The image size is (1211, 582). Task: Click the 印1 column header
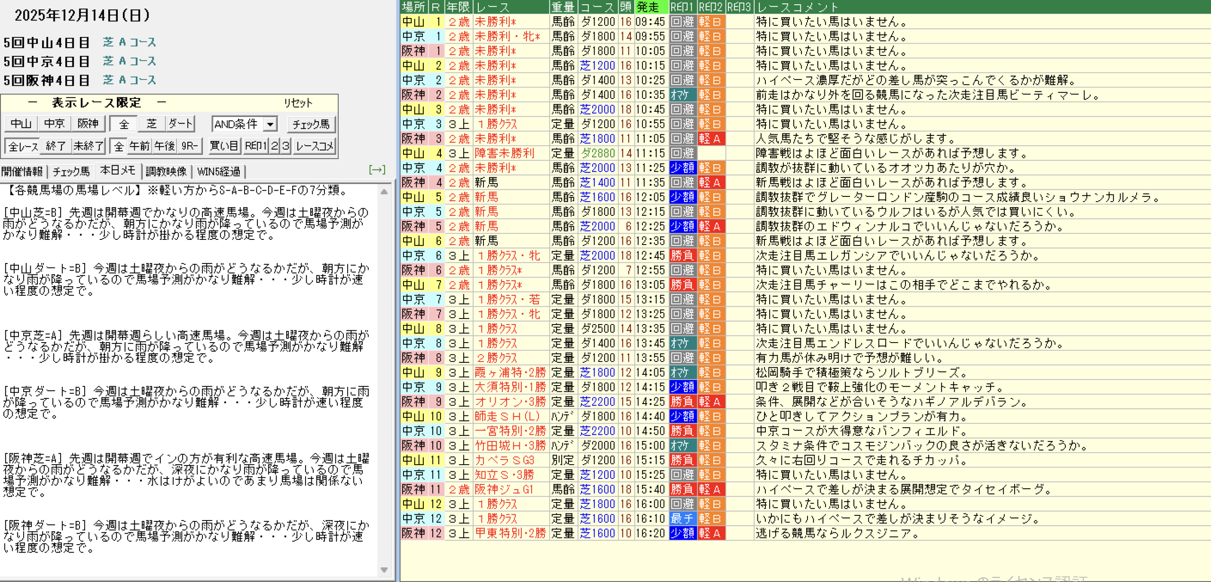[682, 7]
